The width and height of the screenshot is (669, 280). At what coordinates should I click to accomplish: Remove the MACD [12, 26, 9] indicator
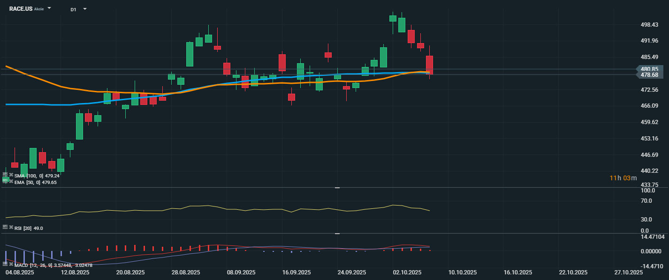click(x=11, y=265)
